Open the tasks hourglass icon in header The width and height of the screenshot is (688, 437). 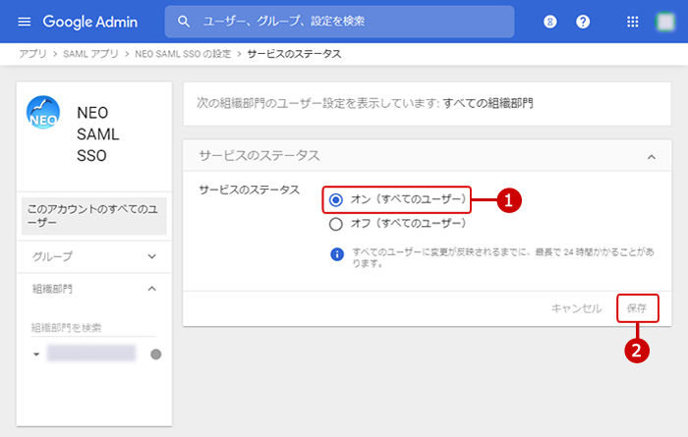pyautogui.click(x=549, y=22)
